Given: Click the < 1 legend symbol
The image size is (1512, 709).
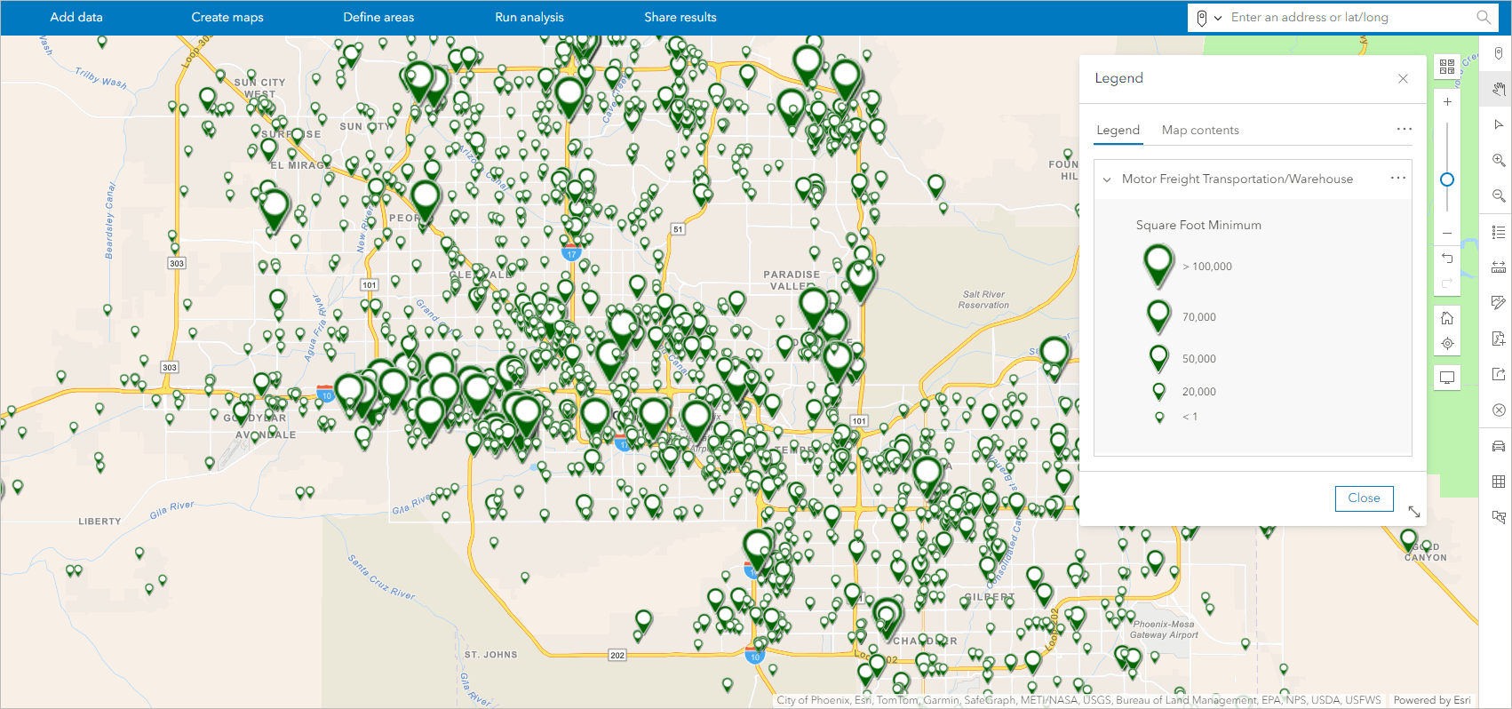Looking at the screenshot, I should pos(1158,417).
